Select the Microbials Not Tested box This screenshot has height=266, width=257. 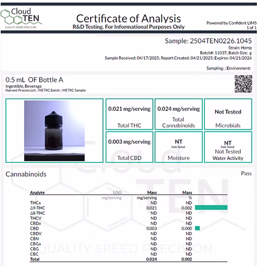pos(228,114)
